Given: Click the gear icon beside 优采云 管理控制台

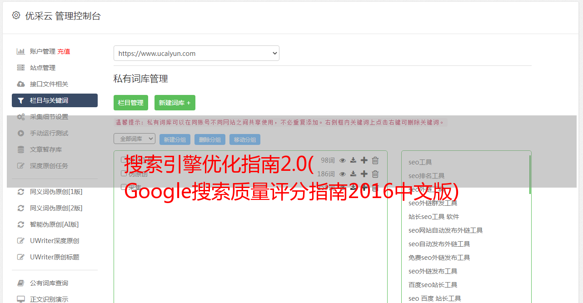Looking at the screenshot, I should [16, 15].
